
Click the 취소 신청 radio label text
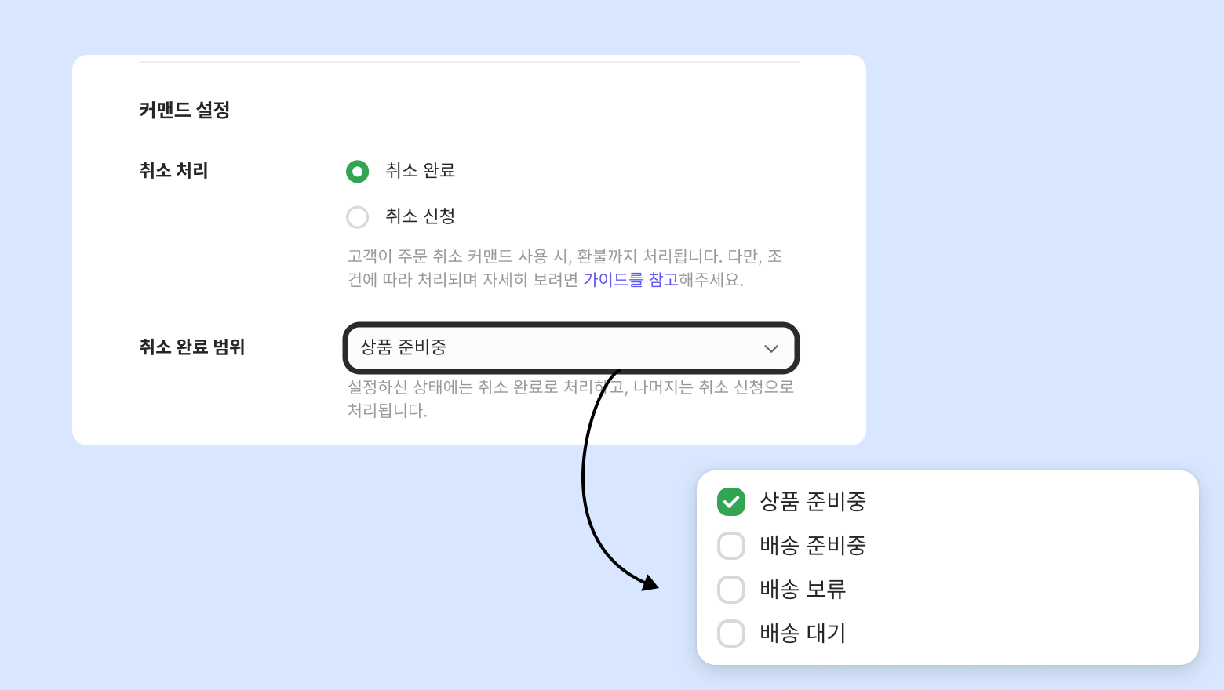tap(420, 216)
